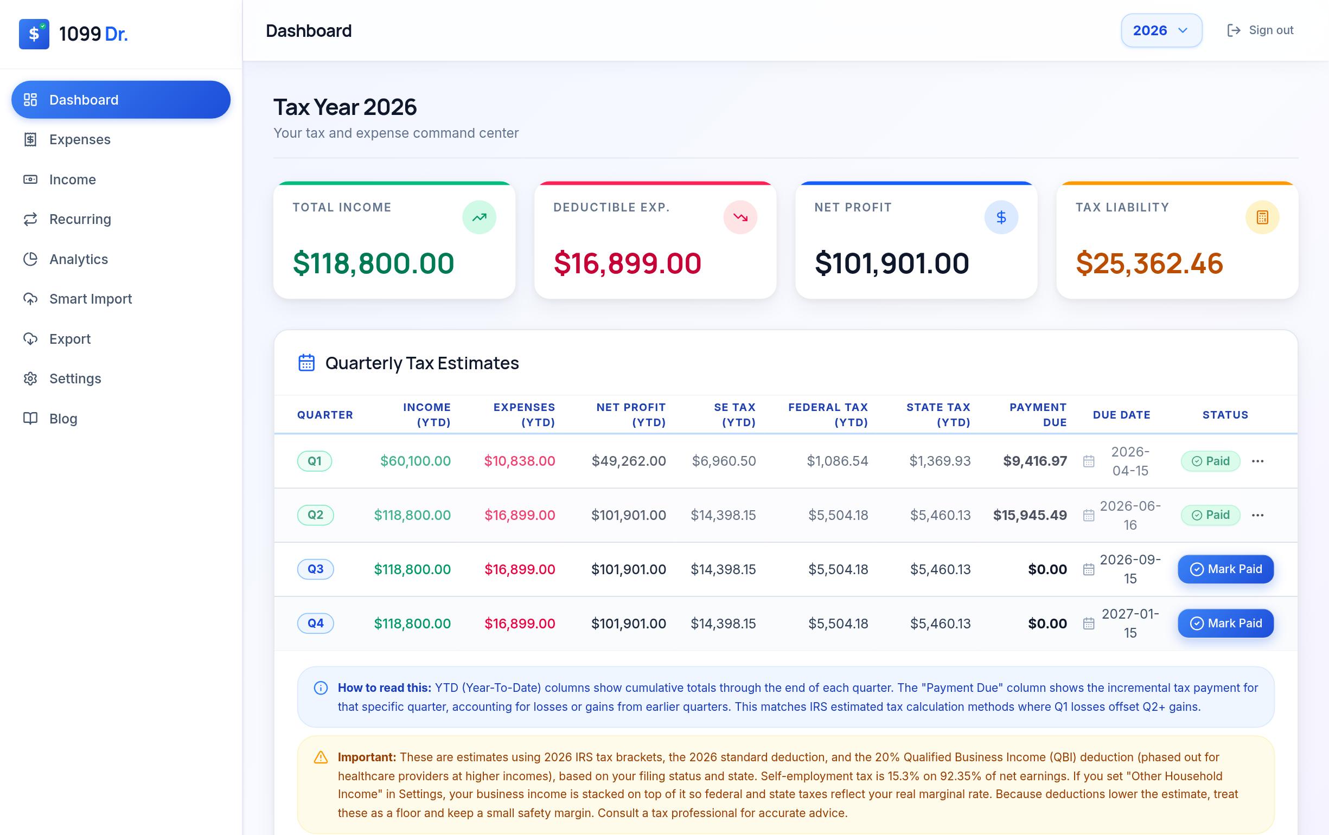Click the Analytics pie chart icon
The image size is (1329, 835).
tap(30, 259)
